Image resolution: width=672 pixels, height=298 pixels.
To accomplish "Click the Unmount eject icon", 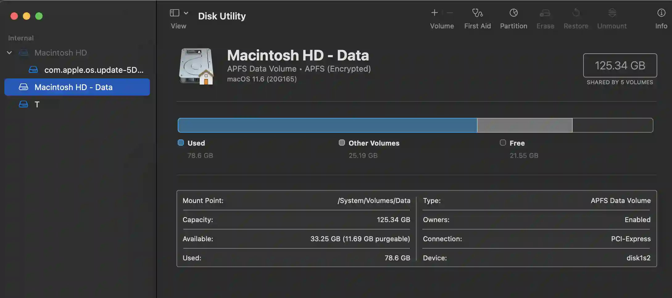I will pyautogui.click(x=612, y=13).
